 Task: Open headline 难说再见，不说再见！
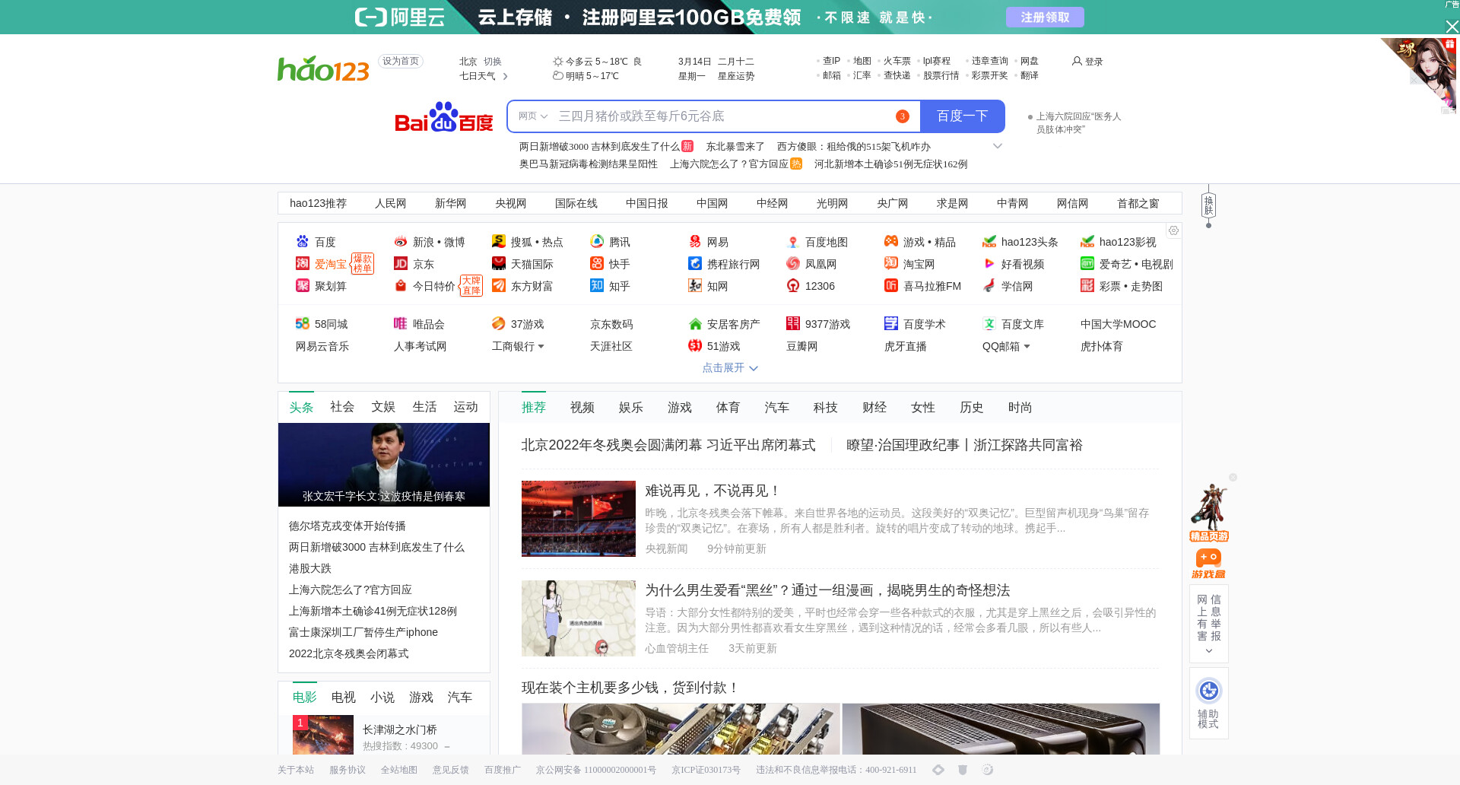pos(713,491)
